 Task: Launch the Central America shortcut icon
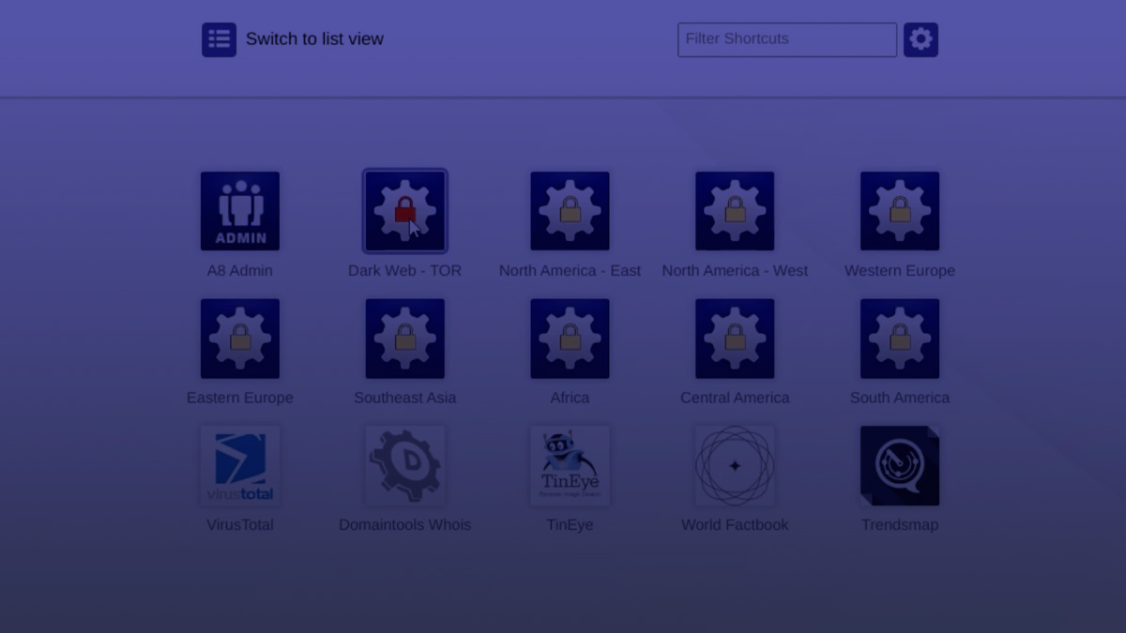[x=735, y=339]
